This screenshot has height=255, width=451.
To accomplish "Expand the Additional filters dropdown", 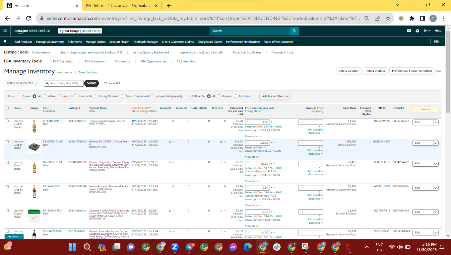I will (275, 96).
